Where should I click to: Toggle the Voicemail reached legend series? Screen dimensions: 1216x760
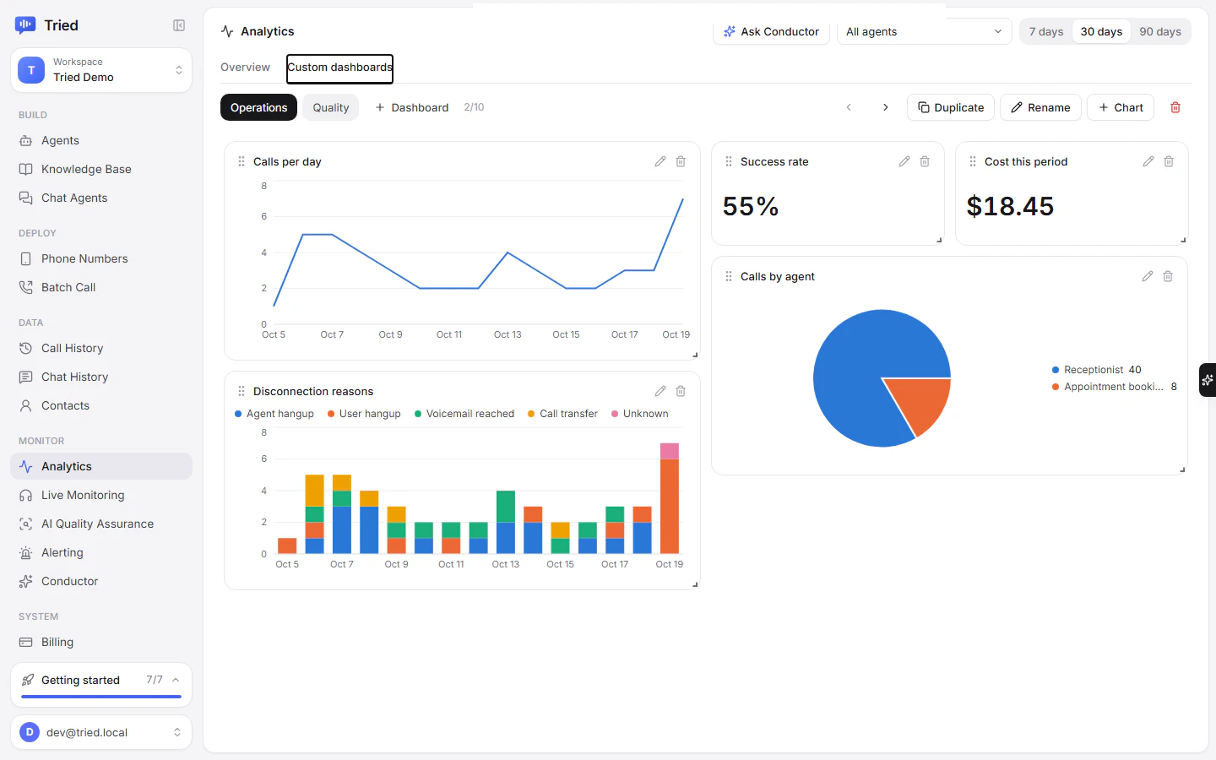[464, 414]
